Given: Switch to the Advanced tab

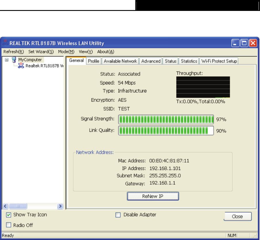Looking at the screenshot, I should click(151, 61).
